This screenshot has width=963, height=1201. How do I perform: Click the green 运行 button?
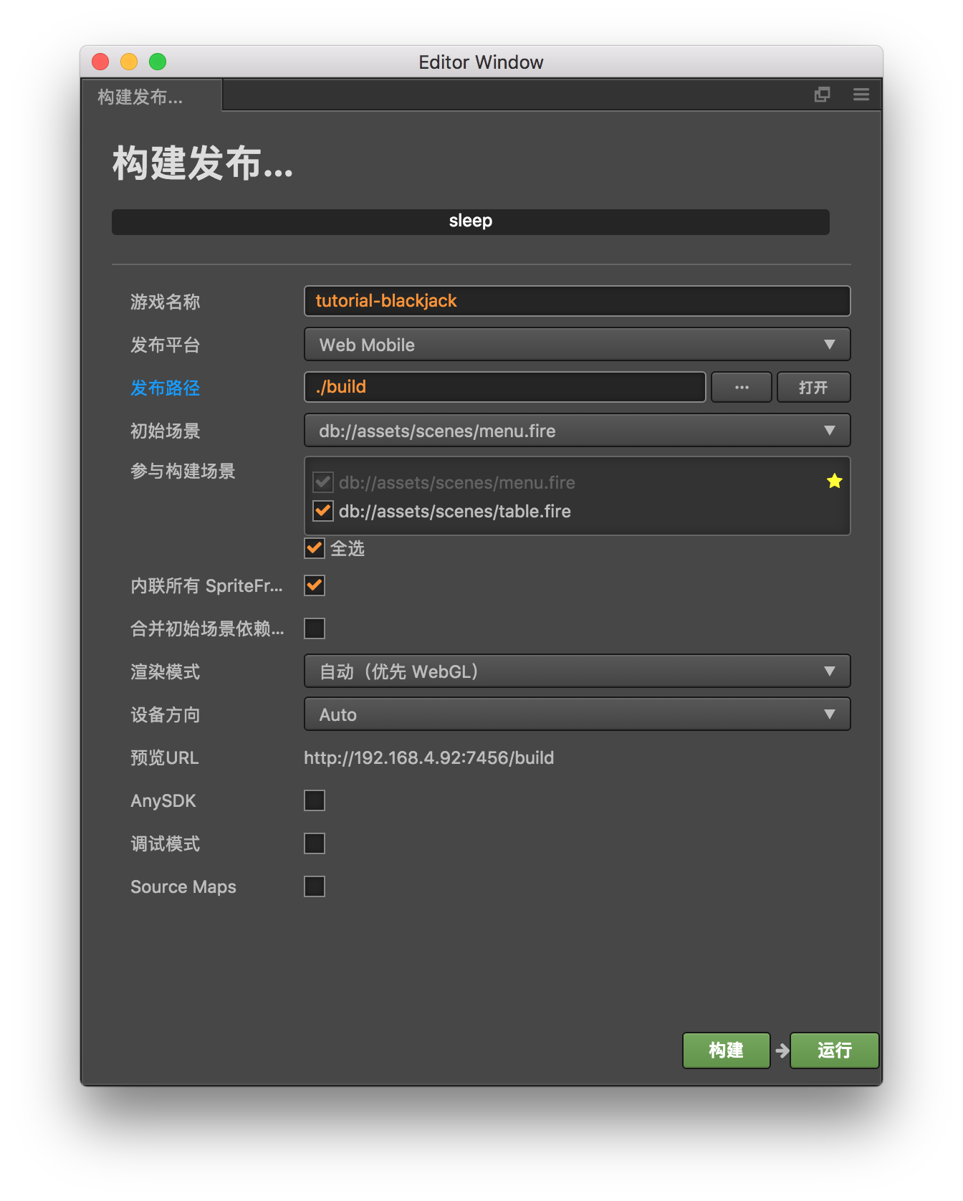[835, 1051]
